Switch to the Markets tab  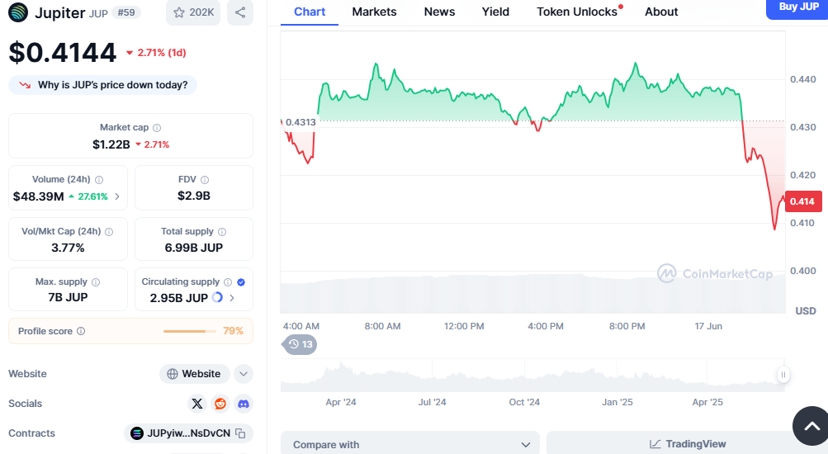(x=375, y=12)
